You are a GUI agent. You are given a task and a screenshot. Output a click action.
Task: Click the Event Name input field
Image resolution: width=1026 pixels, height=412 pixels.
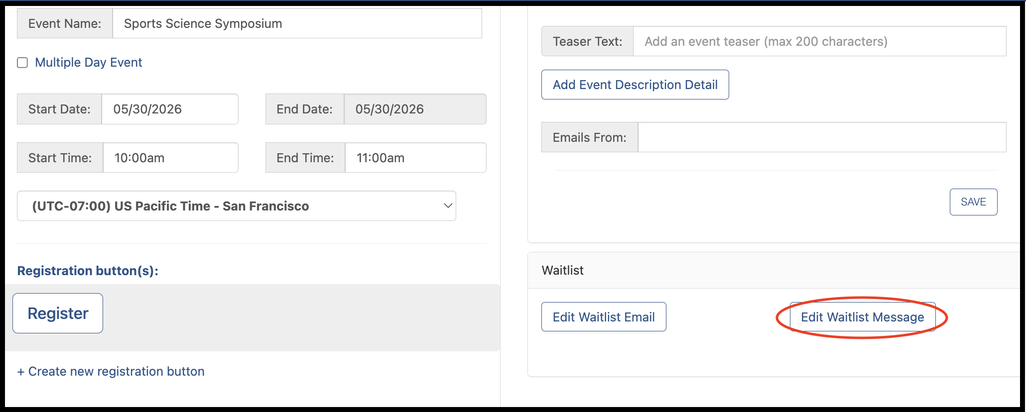[x=297, y=23]
